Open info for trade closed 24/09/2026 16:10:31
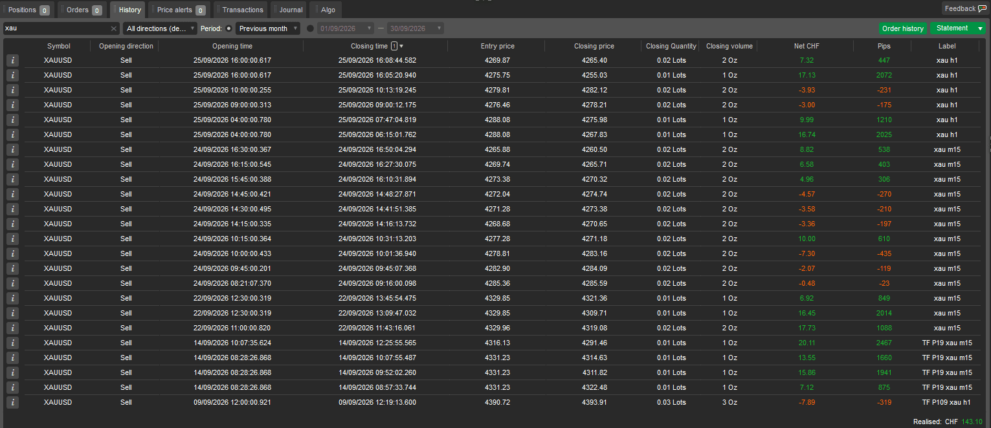Image resolution: width=991 pixels, height=428 pixels. (12, 179)
